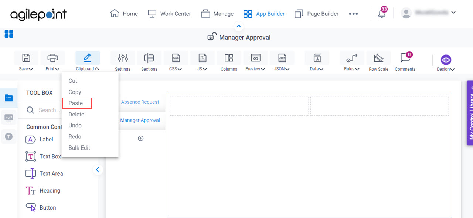This screenshot has height=218, width=473.
Task: Open the Rules menu
Action: pyautogui.click(x=352, y=61)
